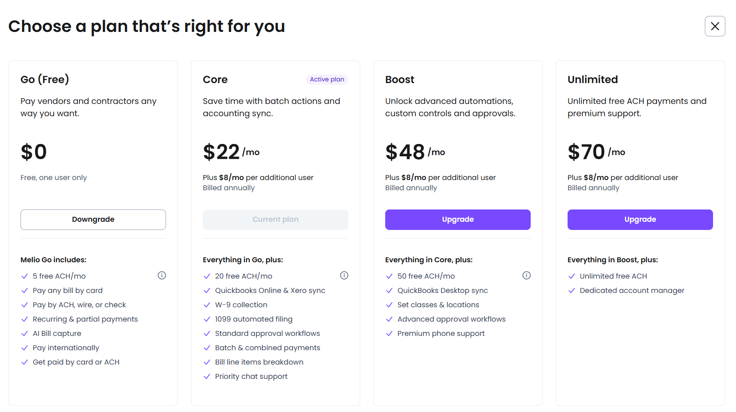This screenshot has width=736, height=412.
Task: Click the checkmark beside Priority chat support
Action: click(x=207, y=377)
